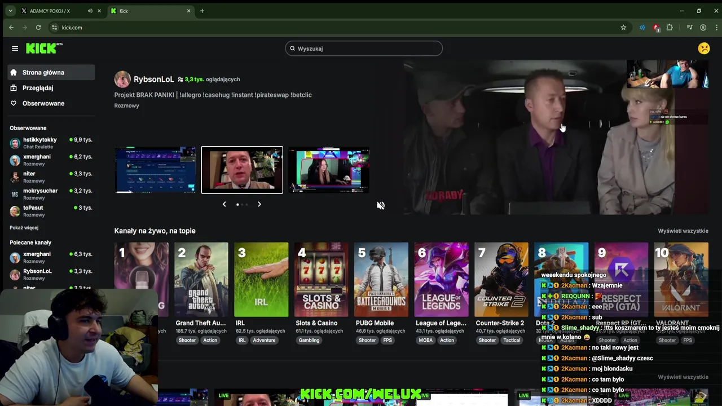
Task: Mute audio on ADAMCY POKOJ tab
Action: 90,11
